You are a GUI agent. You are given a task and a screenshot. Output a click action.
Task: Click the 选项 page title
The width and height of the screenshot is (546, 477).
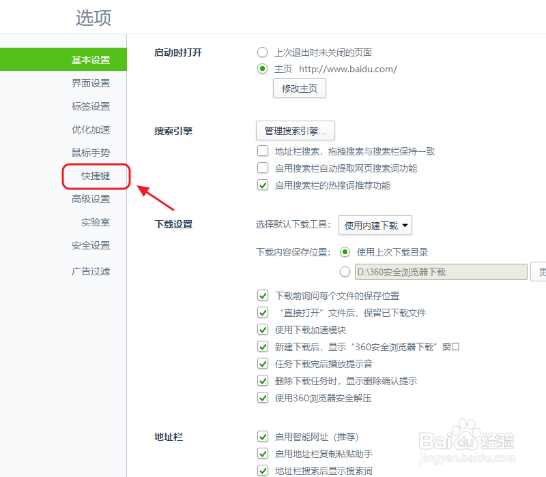[94, 18]
